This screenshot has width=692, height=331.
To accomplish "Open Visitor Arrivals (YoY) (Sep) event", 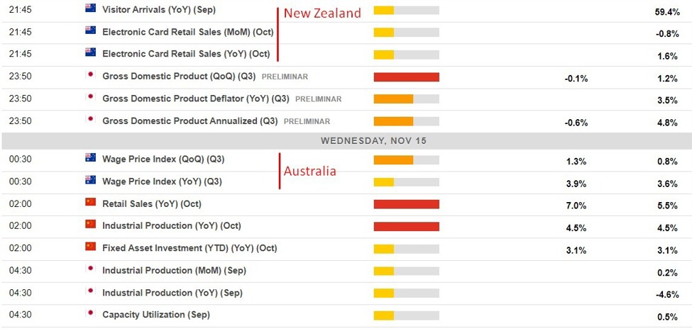I will tap(159, 10).
